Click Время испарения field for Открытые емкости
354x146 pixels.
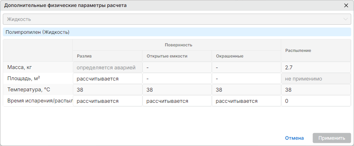[x=177, y=101]
